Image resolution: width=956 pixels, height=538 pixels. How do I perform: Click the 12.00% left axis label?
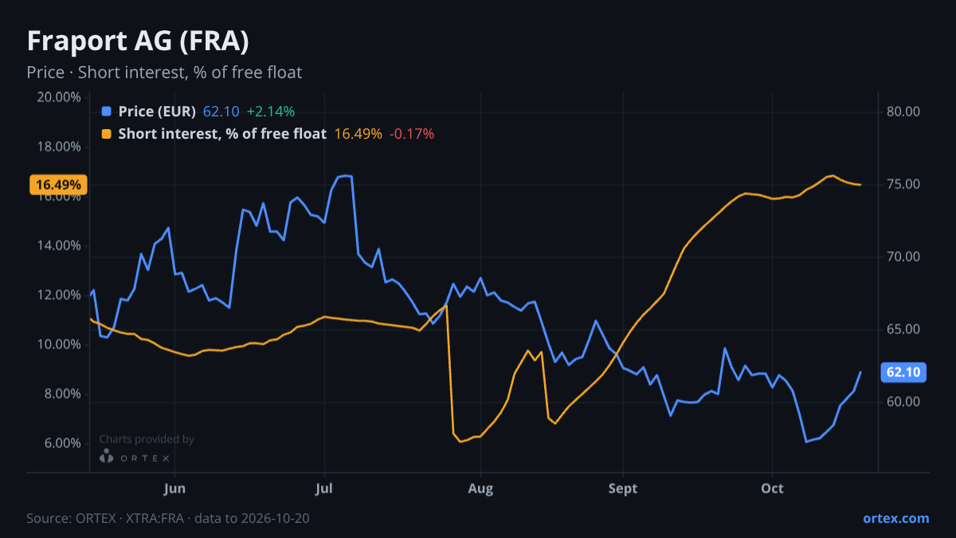(x=58, y=295)
